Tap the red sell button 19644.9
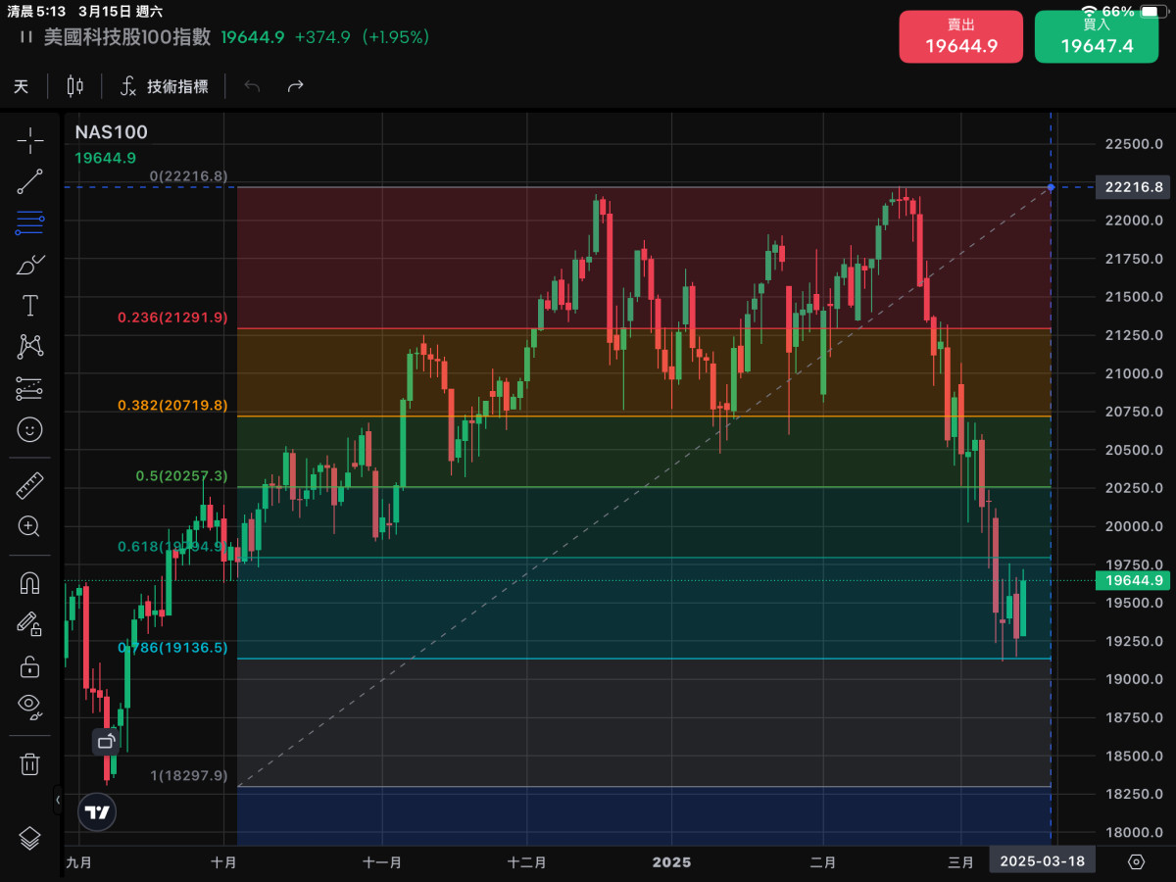Viewport: 1176px width, 882px height. pyautogui.click(x=961, y=37)
